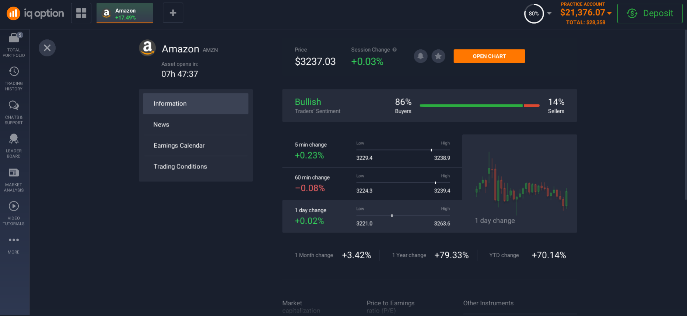Click the IQ Option logo
The height and width of the screenshot is (316, 687).
(35, 14)
